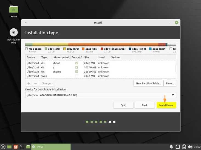Click the clock showing 06:02
Image resolution: width=201 pixels, height=150 pixels.
point(197,147)
